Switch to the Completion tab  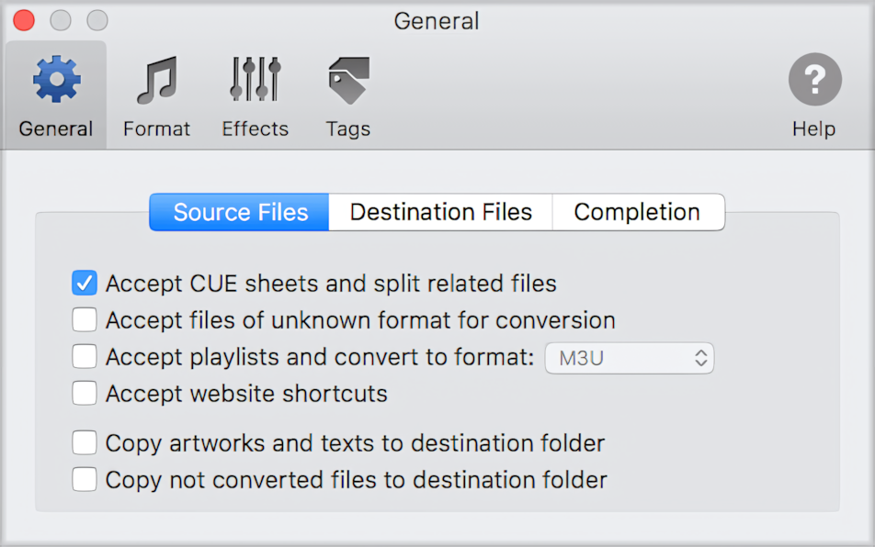639,212
